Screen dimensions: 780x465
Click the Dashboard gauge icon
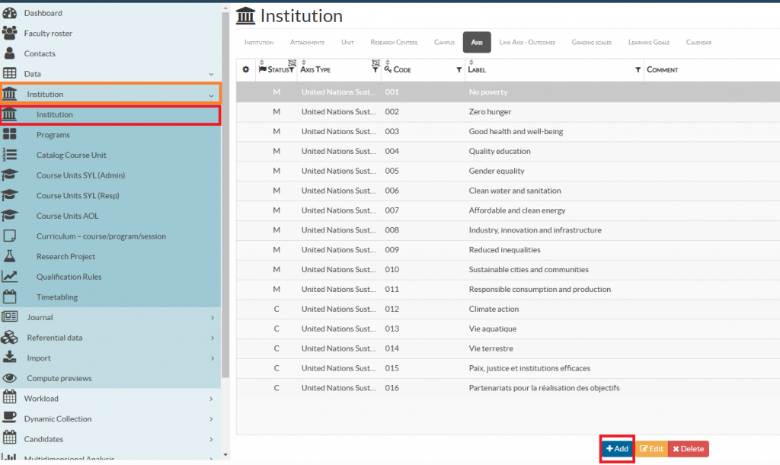(10, 13)
